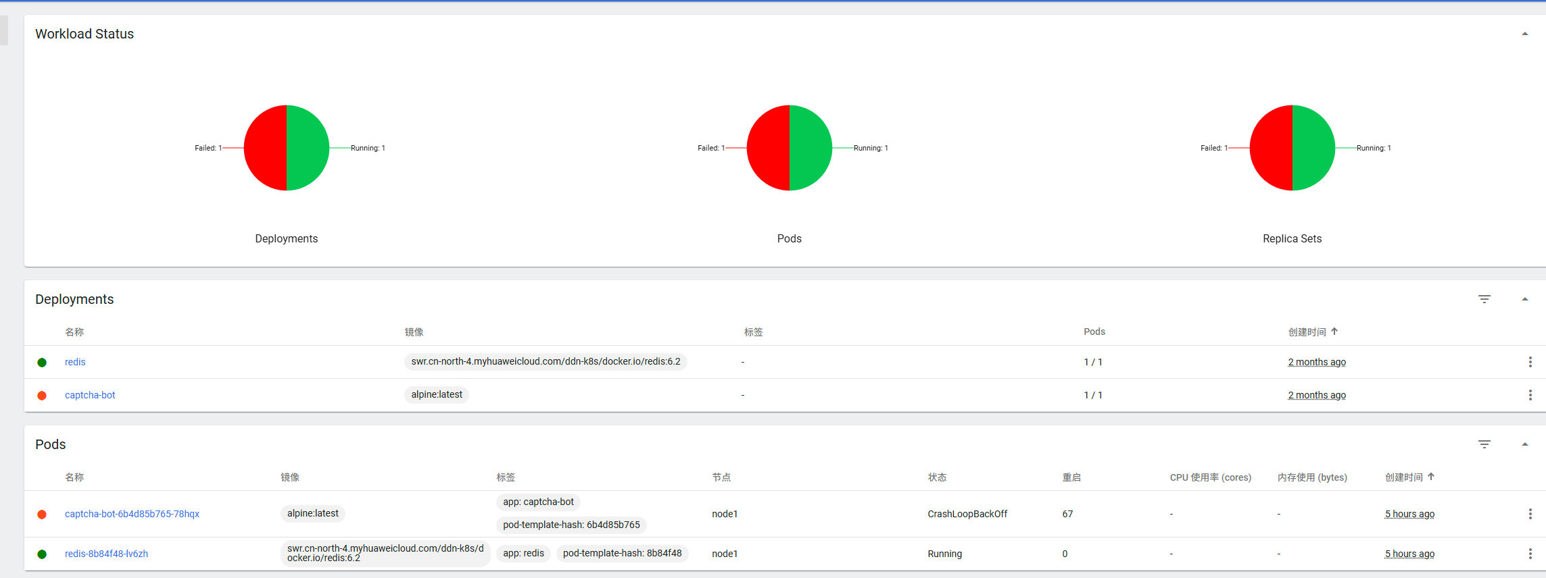Sort Pods by 节点 column header
Screen dimensions: 1546x578
pos(721,477)
